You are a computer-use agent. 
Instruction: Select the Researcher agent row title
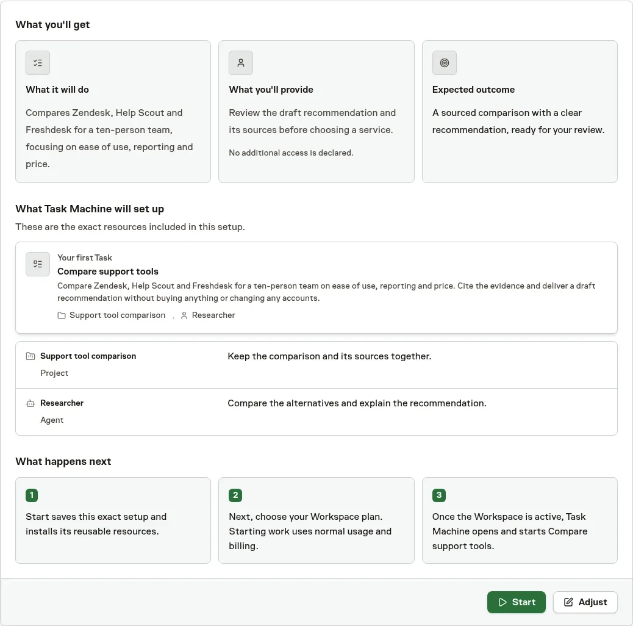click(62, 403)
